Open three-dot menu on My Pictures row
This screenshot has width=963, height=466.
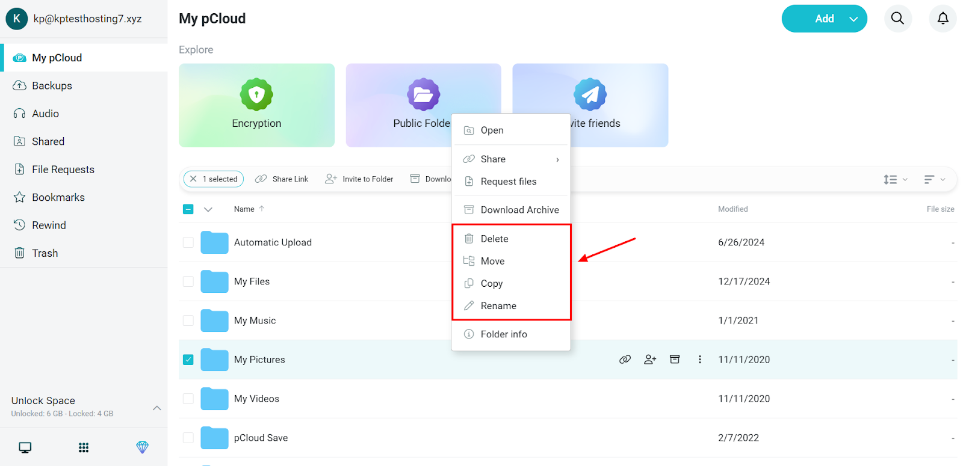699,360
